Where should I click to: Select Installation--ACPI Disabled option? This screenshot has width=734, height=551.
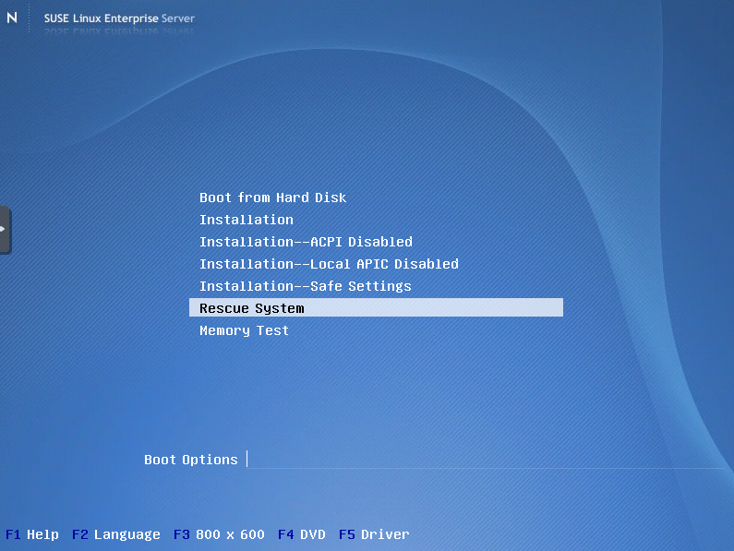tap(306, 242)
